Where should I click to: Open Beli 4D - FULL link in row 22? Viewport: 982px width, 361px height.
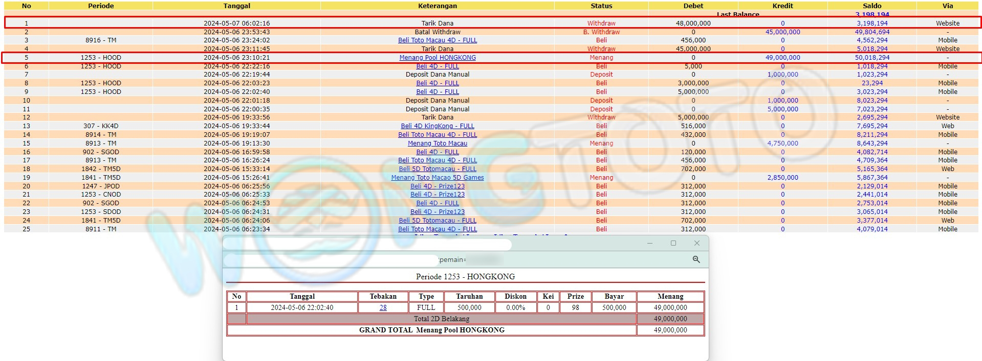[438, 203]
